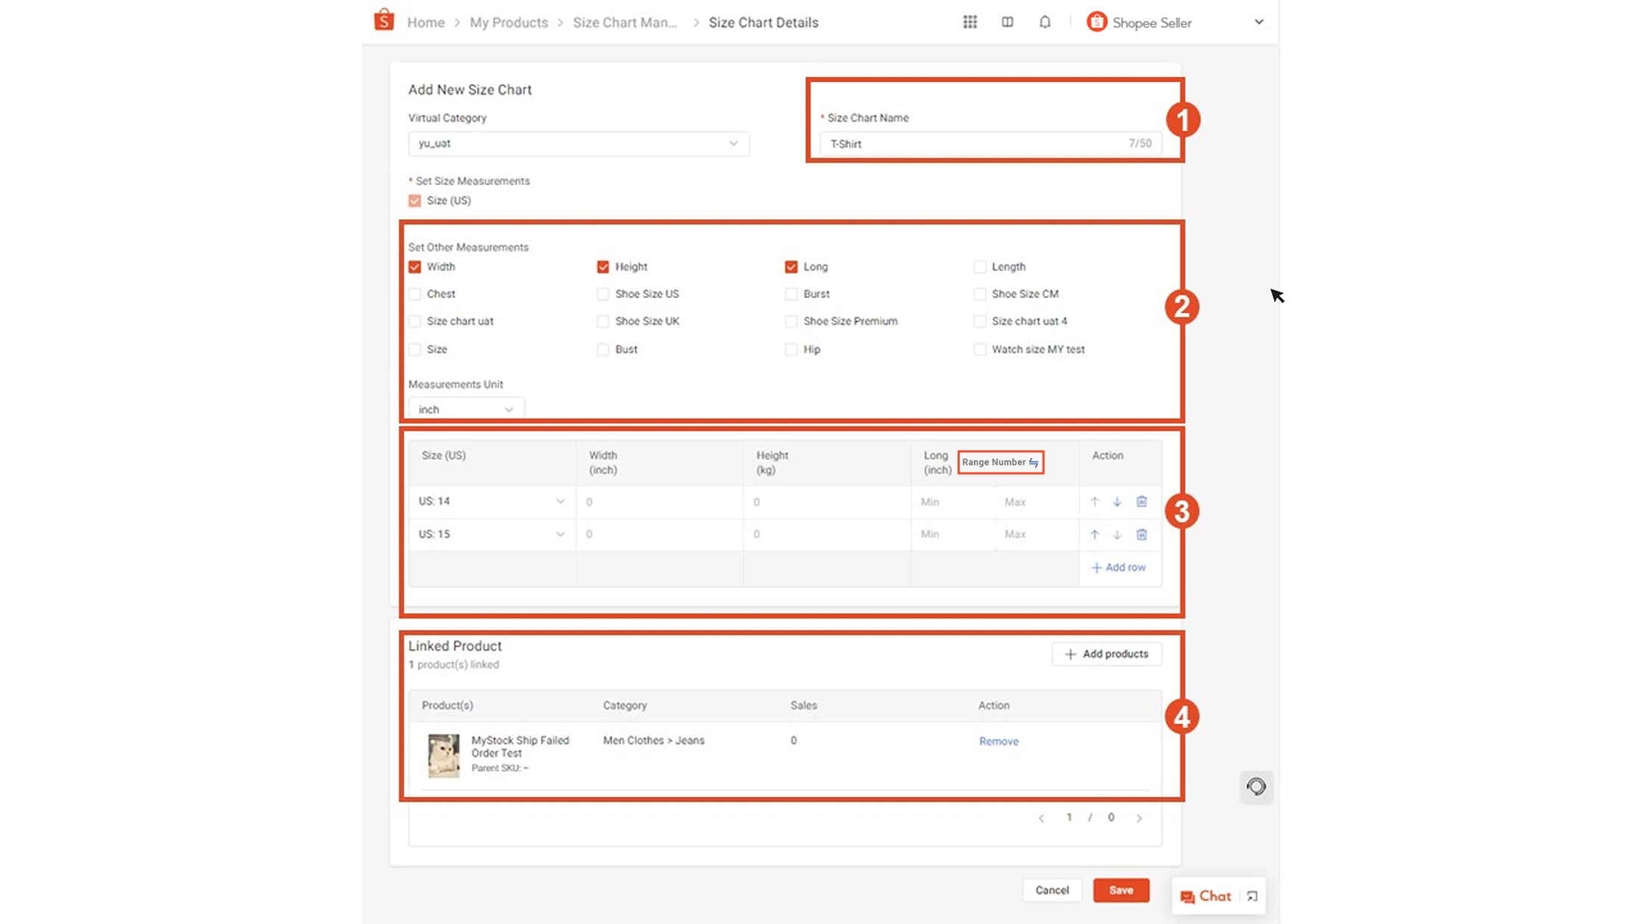This screenshot has height=924, width=1642.
Task: Open the Virtual Category dropdown
Action: [578, 143]
